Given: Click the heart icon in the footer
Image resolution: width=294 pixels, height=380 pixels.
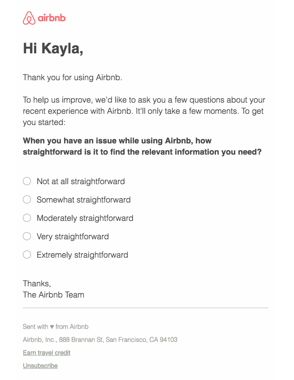Looking at the screenshot, I should coord(52,327).
